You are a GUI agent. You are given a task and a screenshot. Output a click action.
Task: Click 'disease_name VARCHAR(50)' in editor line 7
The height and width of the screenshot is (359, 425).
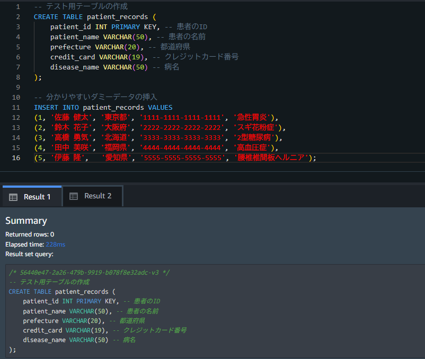(x=99, y=67)
